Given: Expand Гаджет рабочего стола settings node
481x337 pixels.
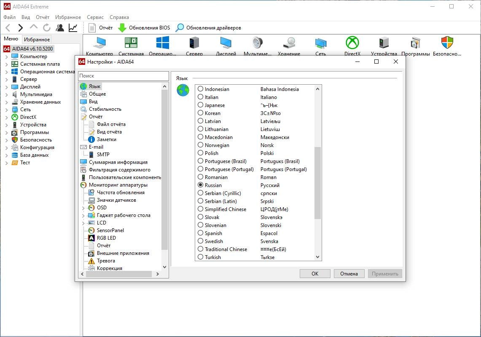Looking at the screenshot, I should 83,216.
